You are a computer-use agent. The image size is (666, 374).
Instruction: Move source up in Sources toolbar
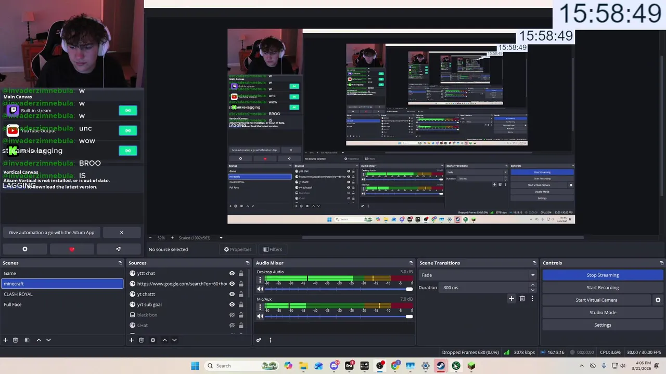pos(164,340)
